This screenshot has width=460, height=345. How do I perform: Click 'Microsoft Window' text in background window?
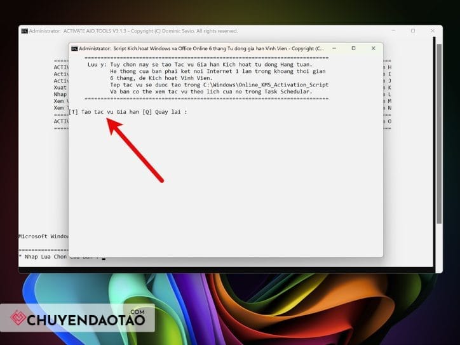pyautogui.click(x=43, y=236)
